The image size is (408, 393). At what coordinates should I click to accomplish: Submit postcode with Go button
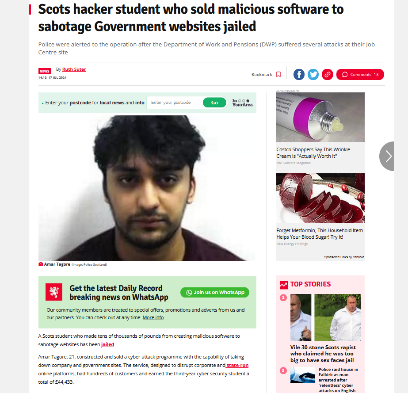215,103
